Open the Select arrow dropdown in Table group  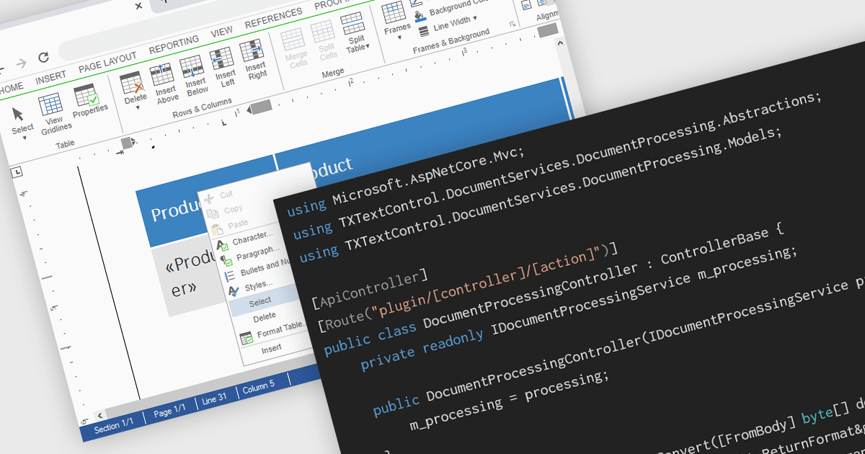(x=25, y=138)
